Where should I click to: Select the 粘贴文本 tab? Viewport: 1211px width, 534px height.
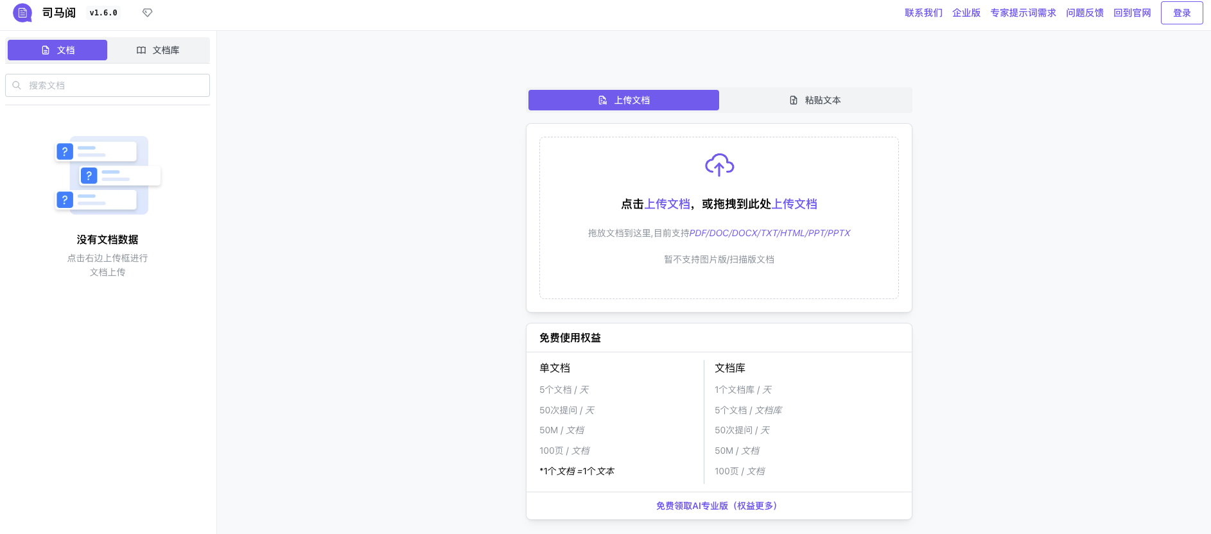[x=815, y=100]
